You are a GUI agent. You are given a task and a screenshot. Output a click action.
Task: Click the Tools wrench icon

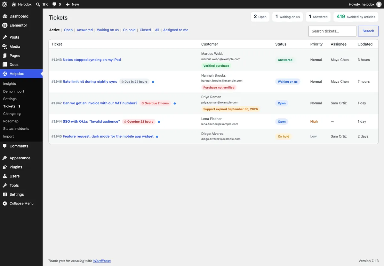pos(5,185)
